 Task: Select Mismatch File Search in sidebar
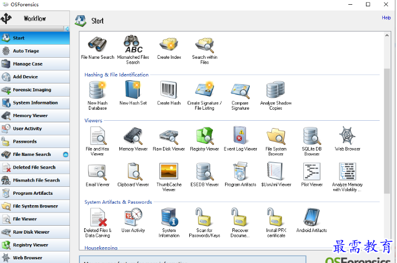point(35,180)
